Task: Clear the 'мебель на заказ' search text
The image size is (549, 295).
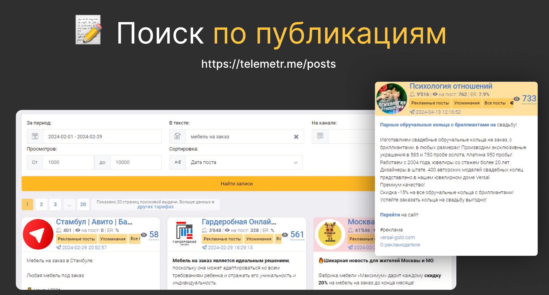Action: pyautogui.click(x=296, y=137)
